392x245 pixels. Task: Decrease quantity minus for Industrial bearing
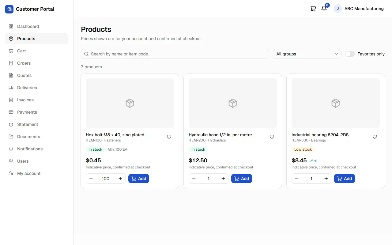pyautogui.click(x=297, y=179)
